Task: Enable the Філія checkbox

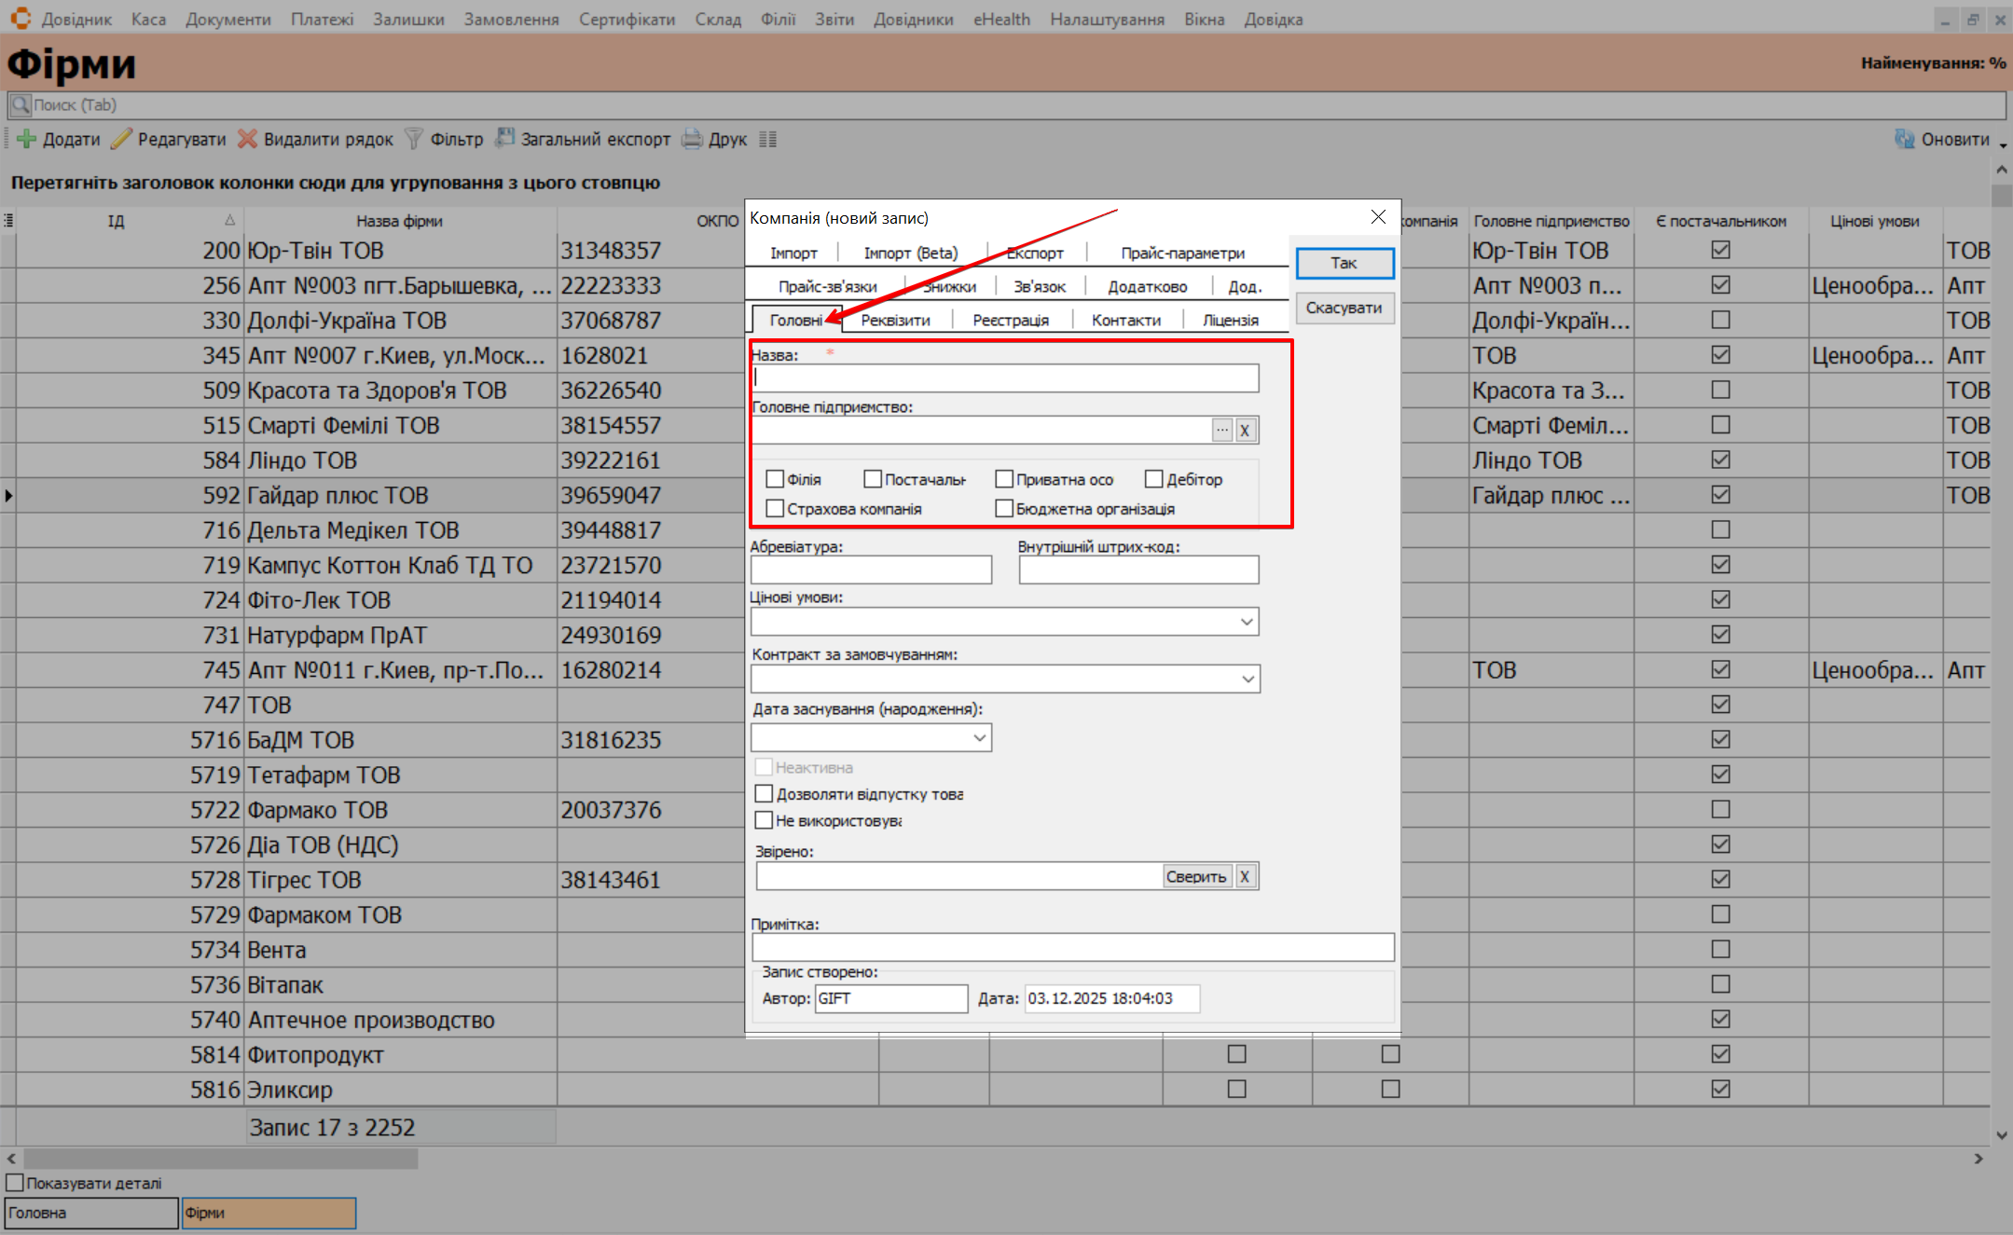Action: [x=775, y=479]
